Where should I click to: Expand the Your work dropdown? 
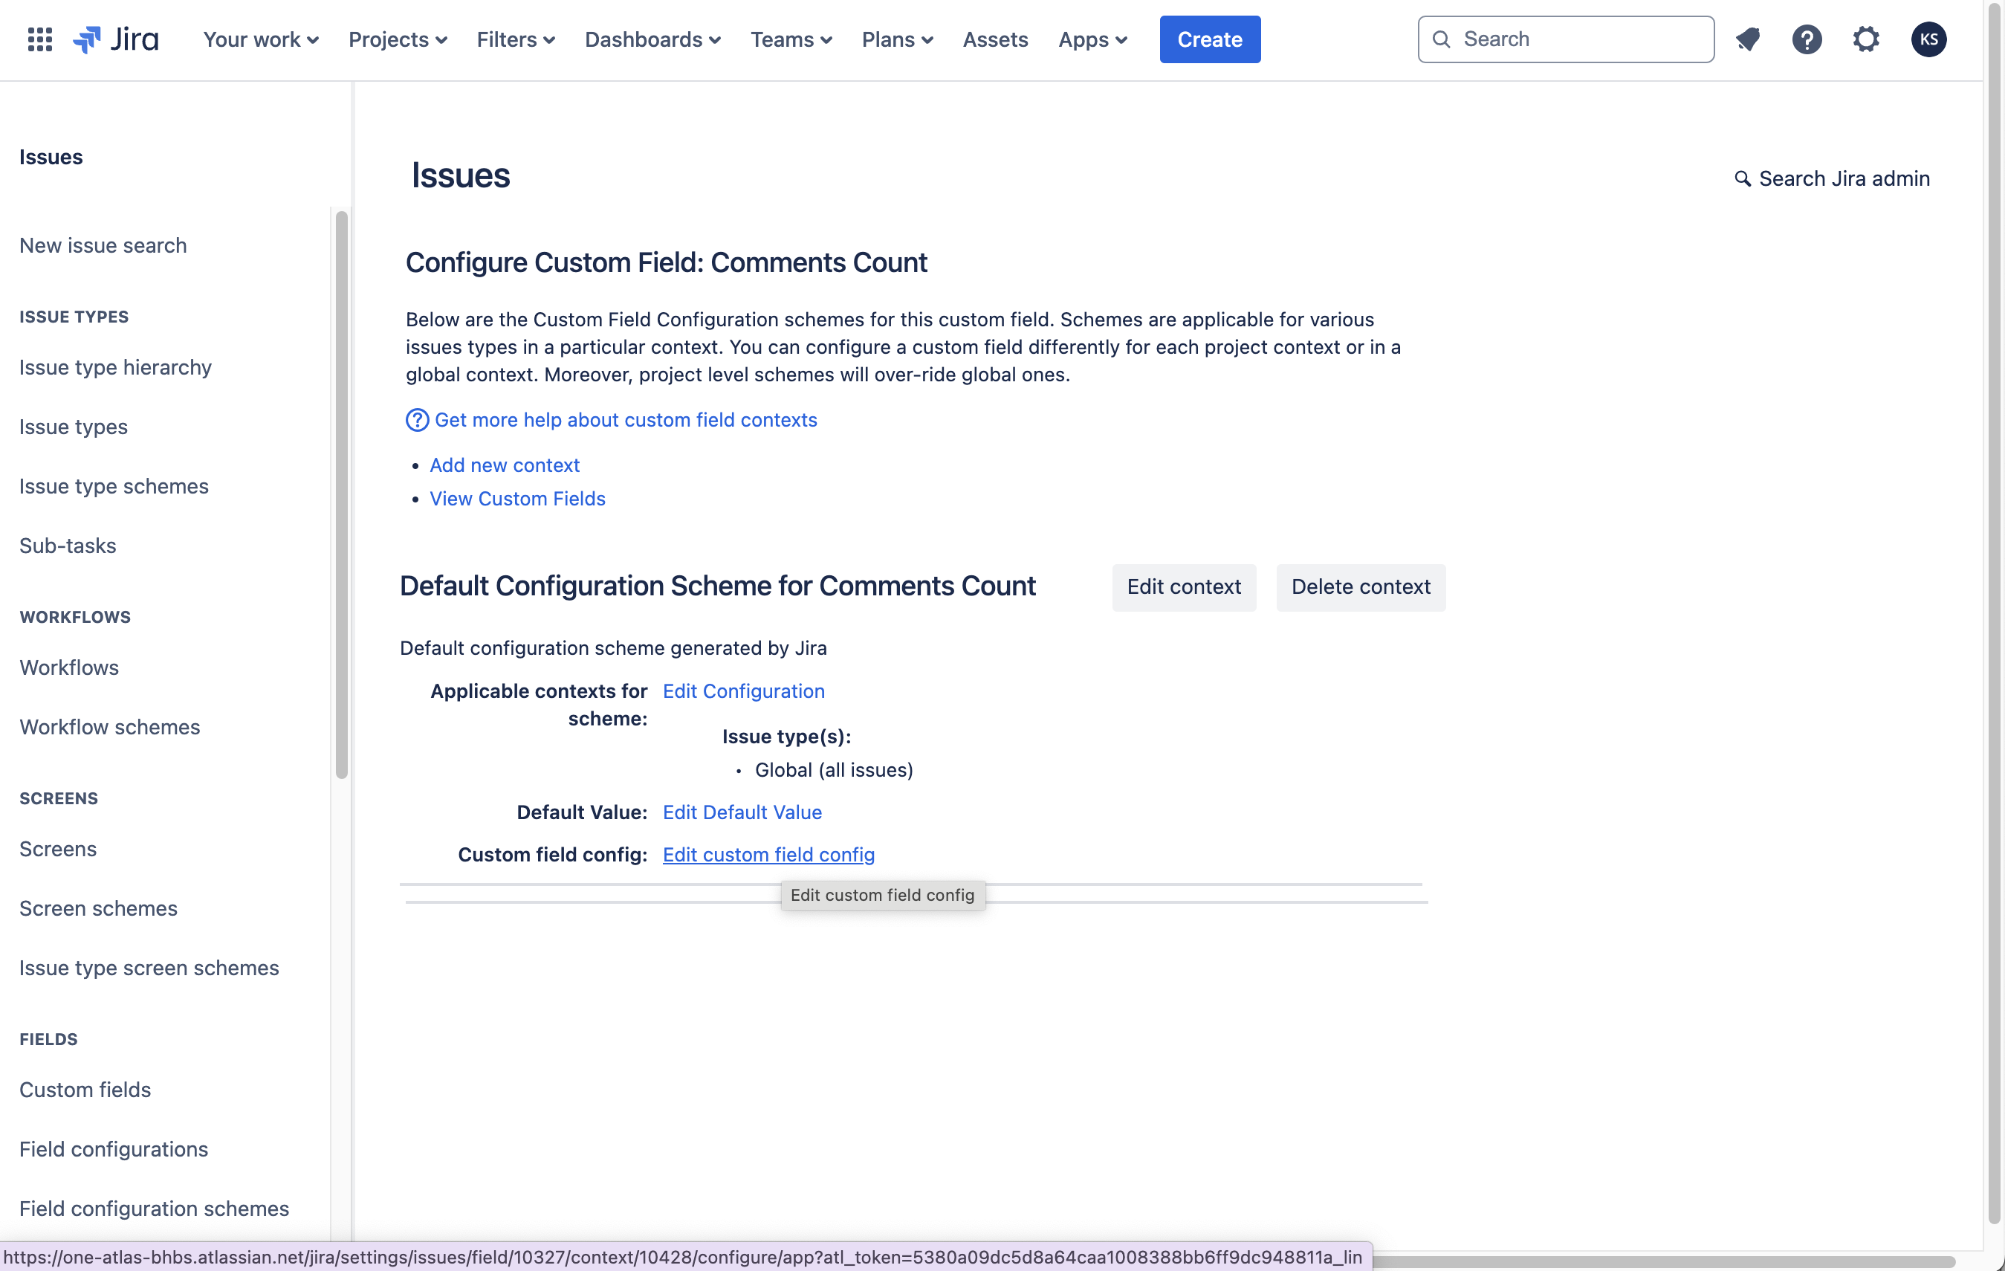click(261, 39)
